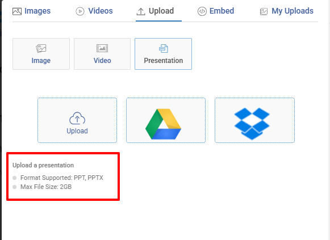Import presentation from Dropbox
Viewport: 330px width, 240px height.
pos(254,120)
